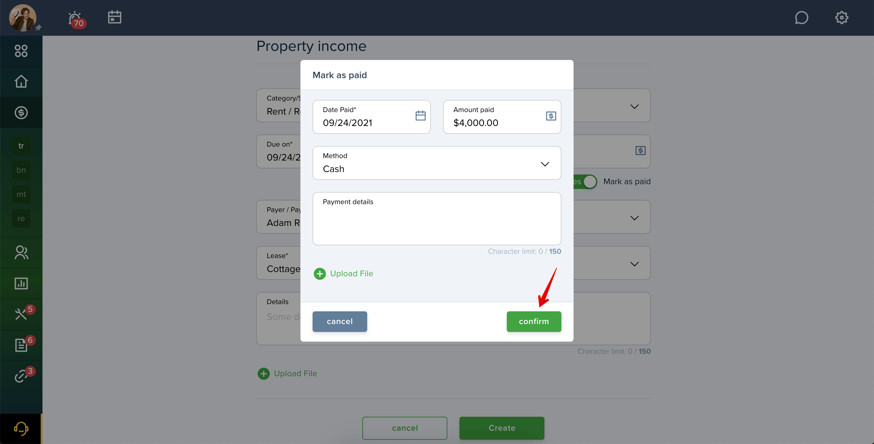874x444 pixels.
Task: Click the Payment details text area
Action: [437, 218]
